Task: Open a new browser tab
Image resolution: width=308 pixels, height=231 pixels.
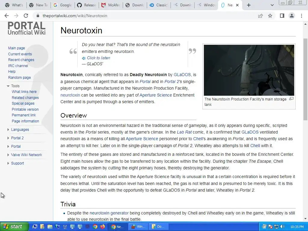Action: pos(249,5)
